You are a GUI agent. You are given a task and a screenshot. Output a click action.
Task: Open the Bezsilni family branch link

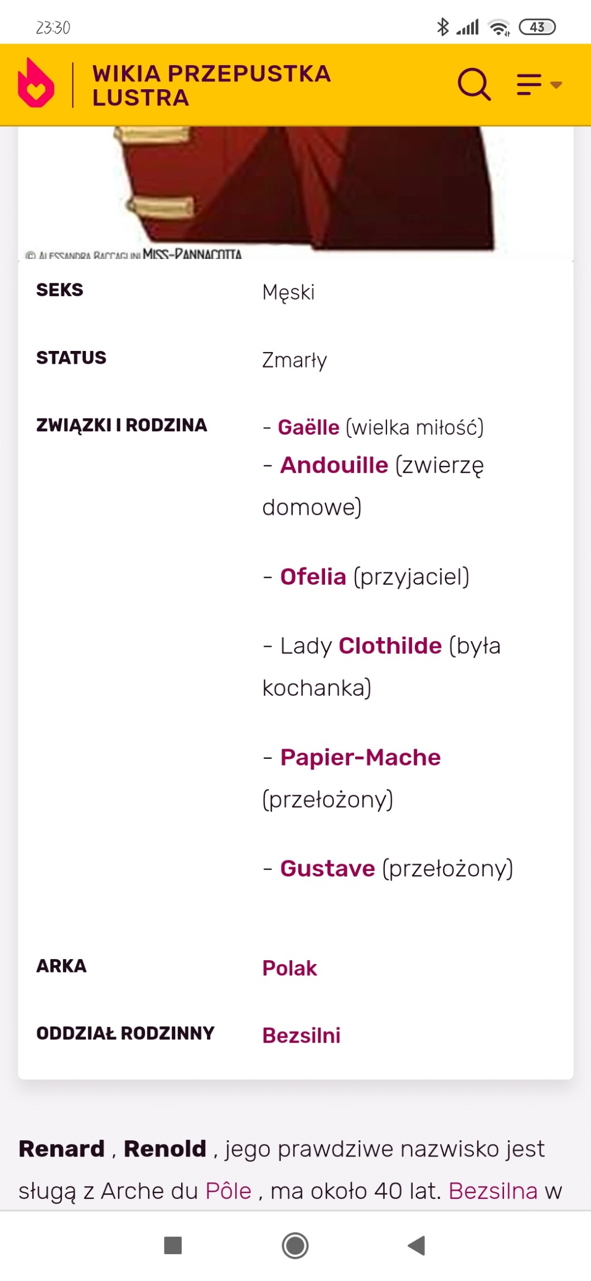(x=301, y=1036)
